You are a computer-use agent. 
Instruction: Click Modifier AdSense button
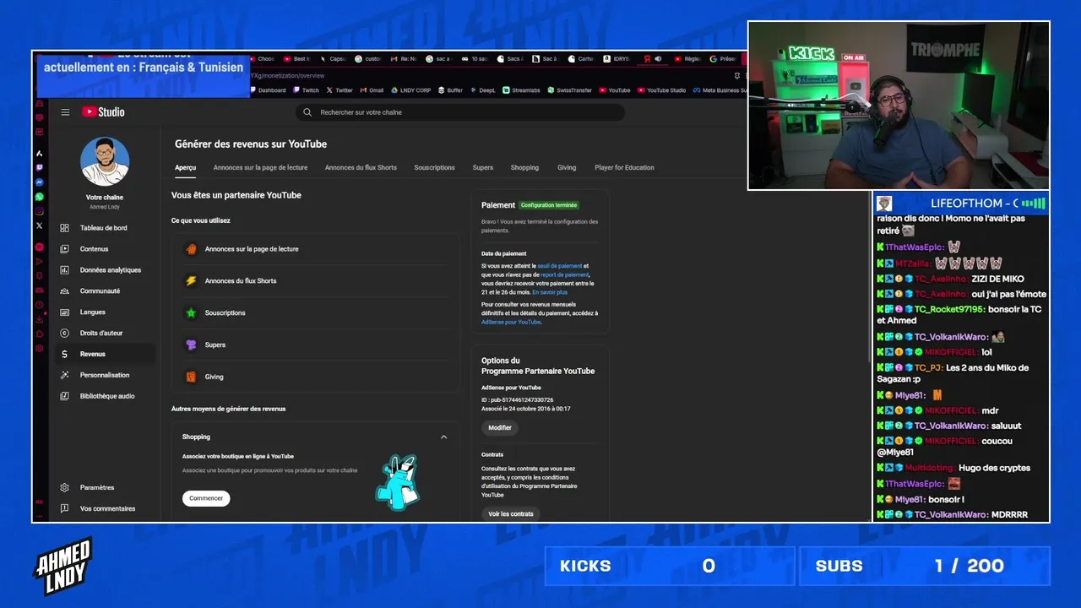click(x=500, y=427)
